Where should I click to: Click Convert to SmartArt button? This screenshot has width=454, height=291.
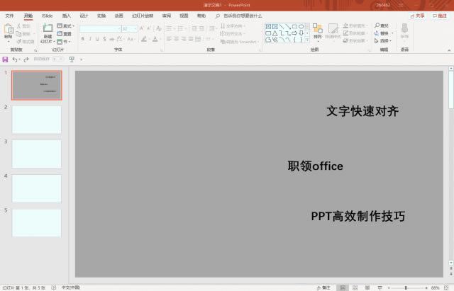pos(238,42)
